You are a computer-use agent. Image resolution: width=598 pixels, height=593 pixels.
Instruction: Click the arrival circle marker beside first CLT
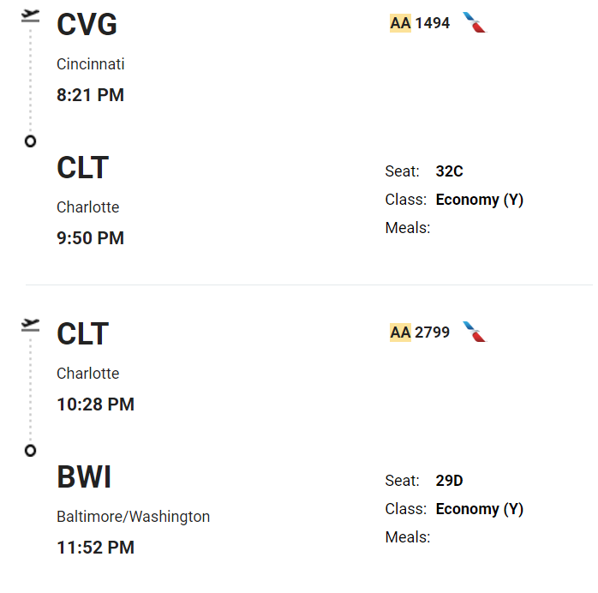tap(31, 141)
